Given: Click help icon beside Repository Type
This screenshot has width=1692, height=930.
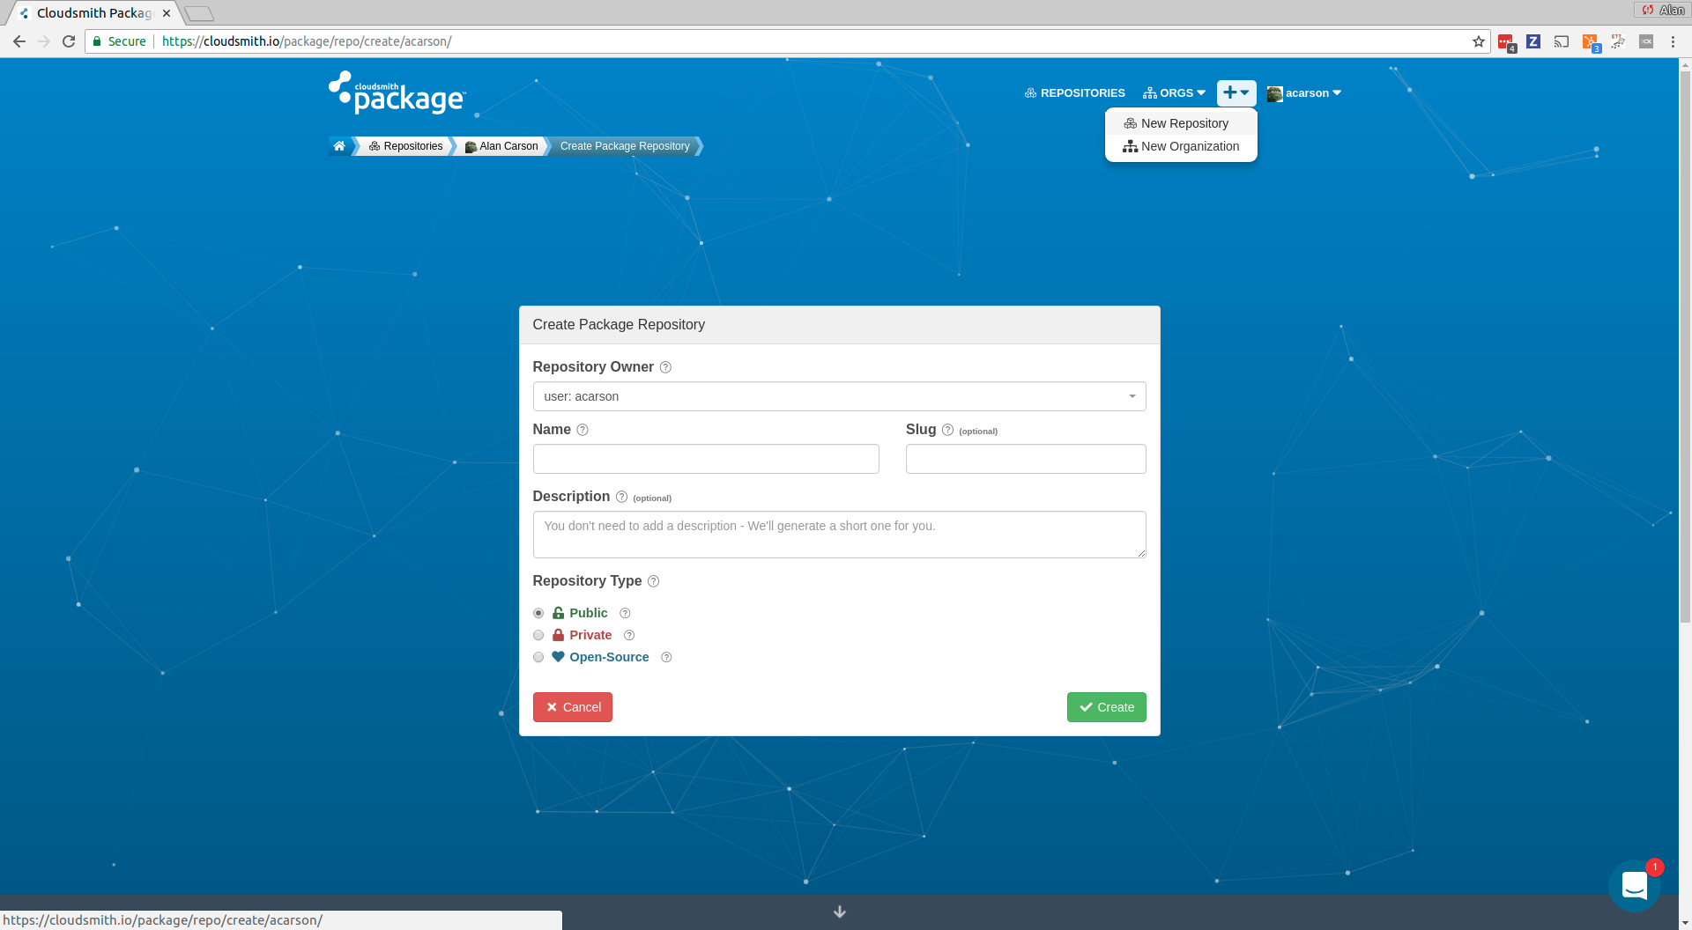Looking at the screenshot, I should coord(653,581).
